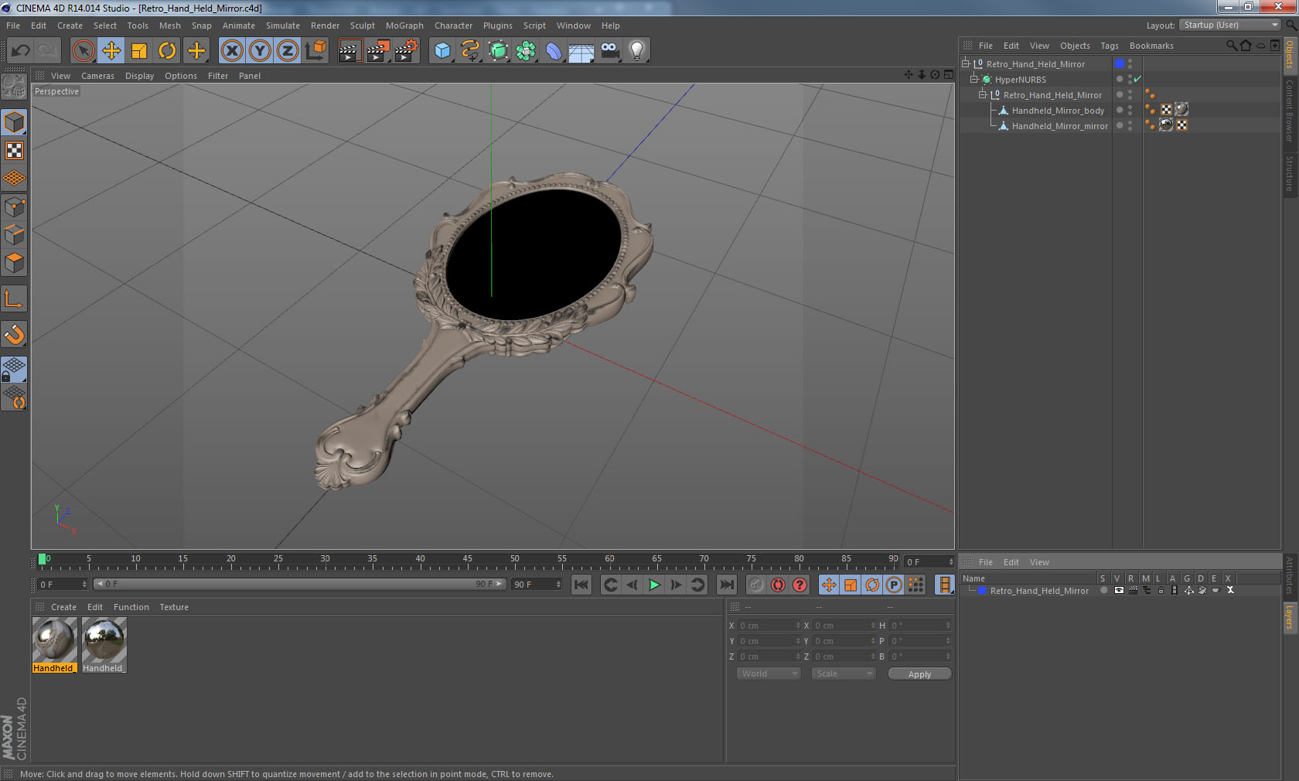The height and width of the screenshot is (781, 1299).
Task: Open the MoGraph menu
Action: point(404,26)
